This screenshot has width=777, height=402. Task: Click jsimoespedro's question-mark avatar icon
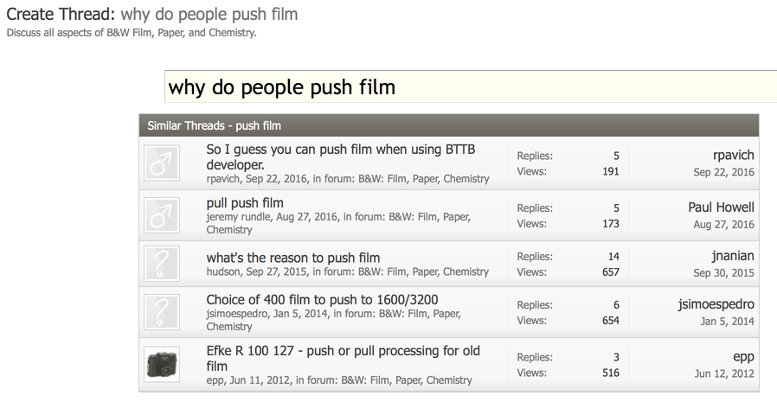pos(162,312)
